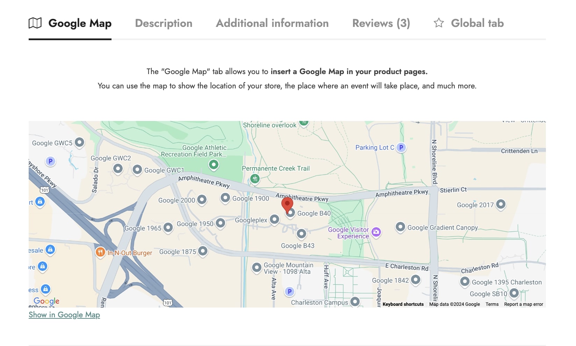The width and height of the screenshot is (576, 346).
Task: Select the In-N-Out Burger restaurant icon
Action: [x=100, y=252]
